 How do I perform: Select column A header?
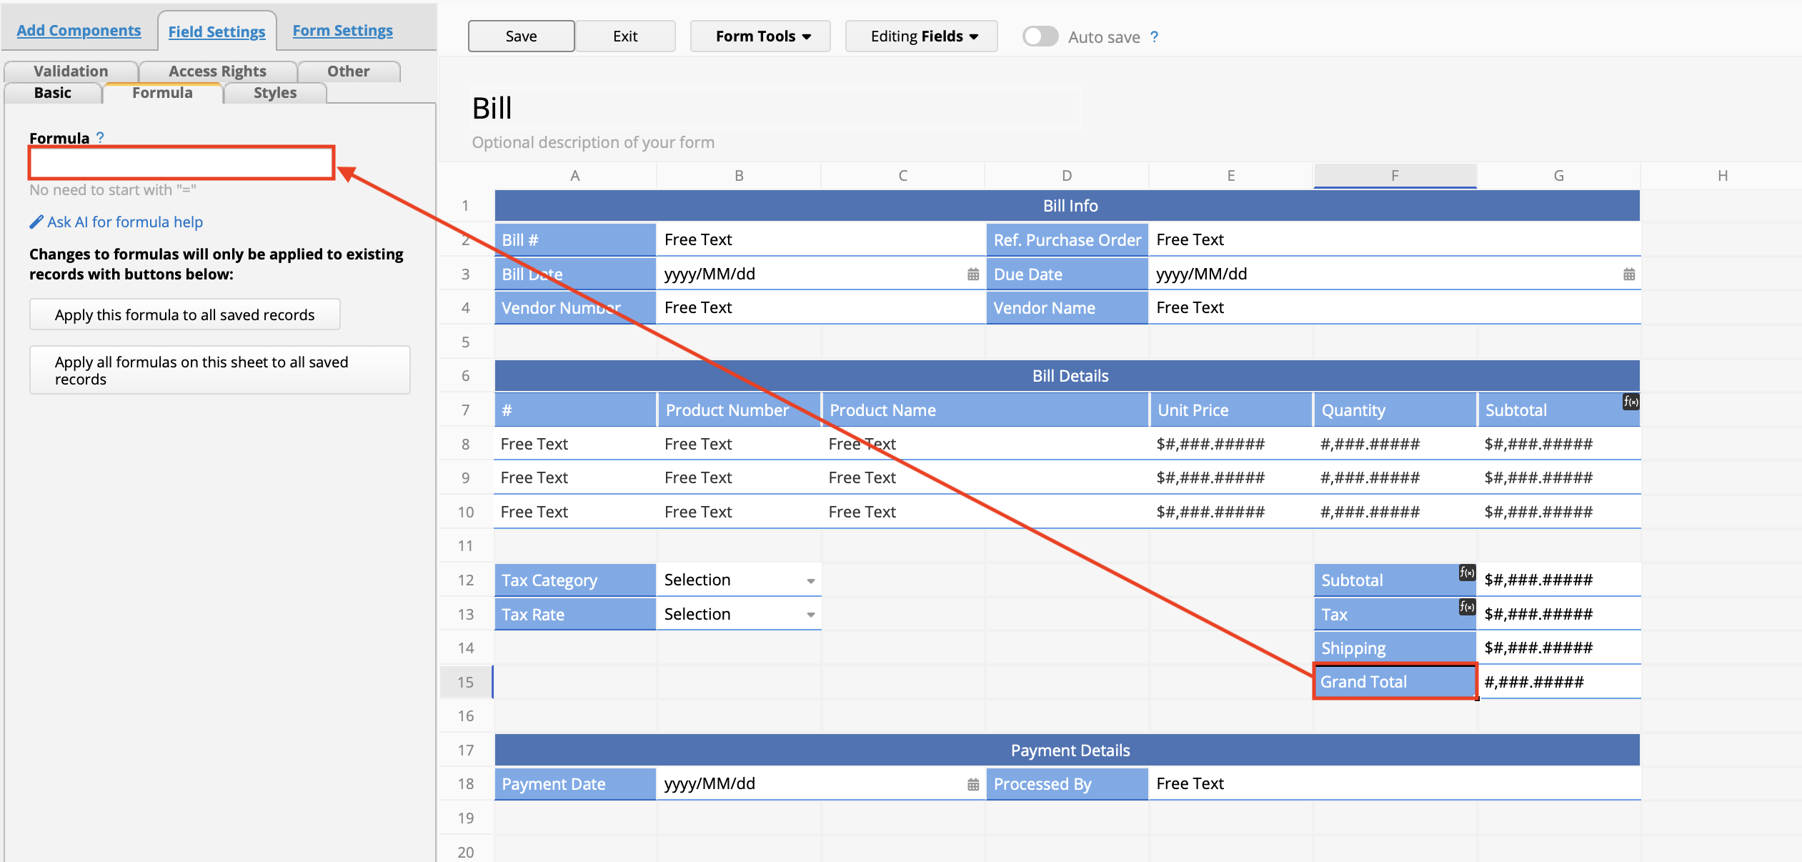click(x=575, y=175)
